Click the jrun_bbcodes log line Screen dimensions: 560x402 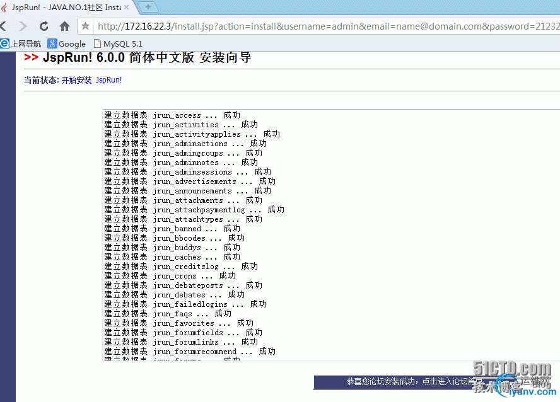[175, 238]
